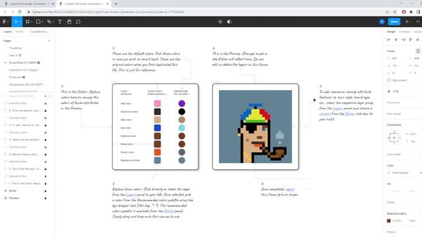Close the first browser tab

pos(53,4)
